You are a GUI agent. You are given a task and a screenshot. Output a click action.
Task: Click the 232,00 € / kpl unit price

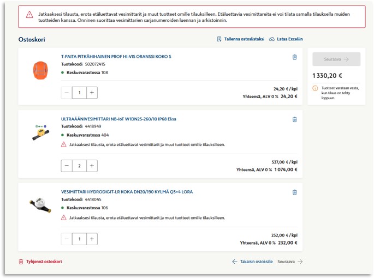click(x=284, y=235)
